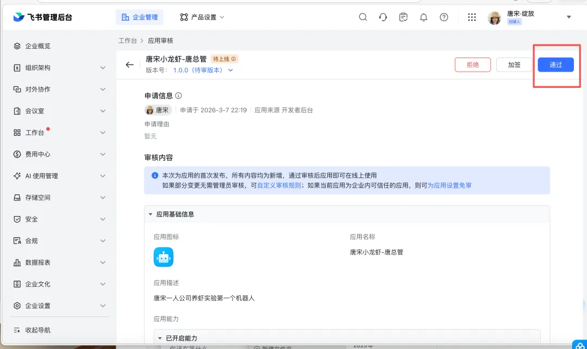Click the blue robot app icon

click(164, 257)
